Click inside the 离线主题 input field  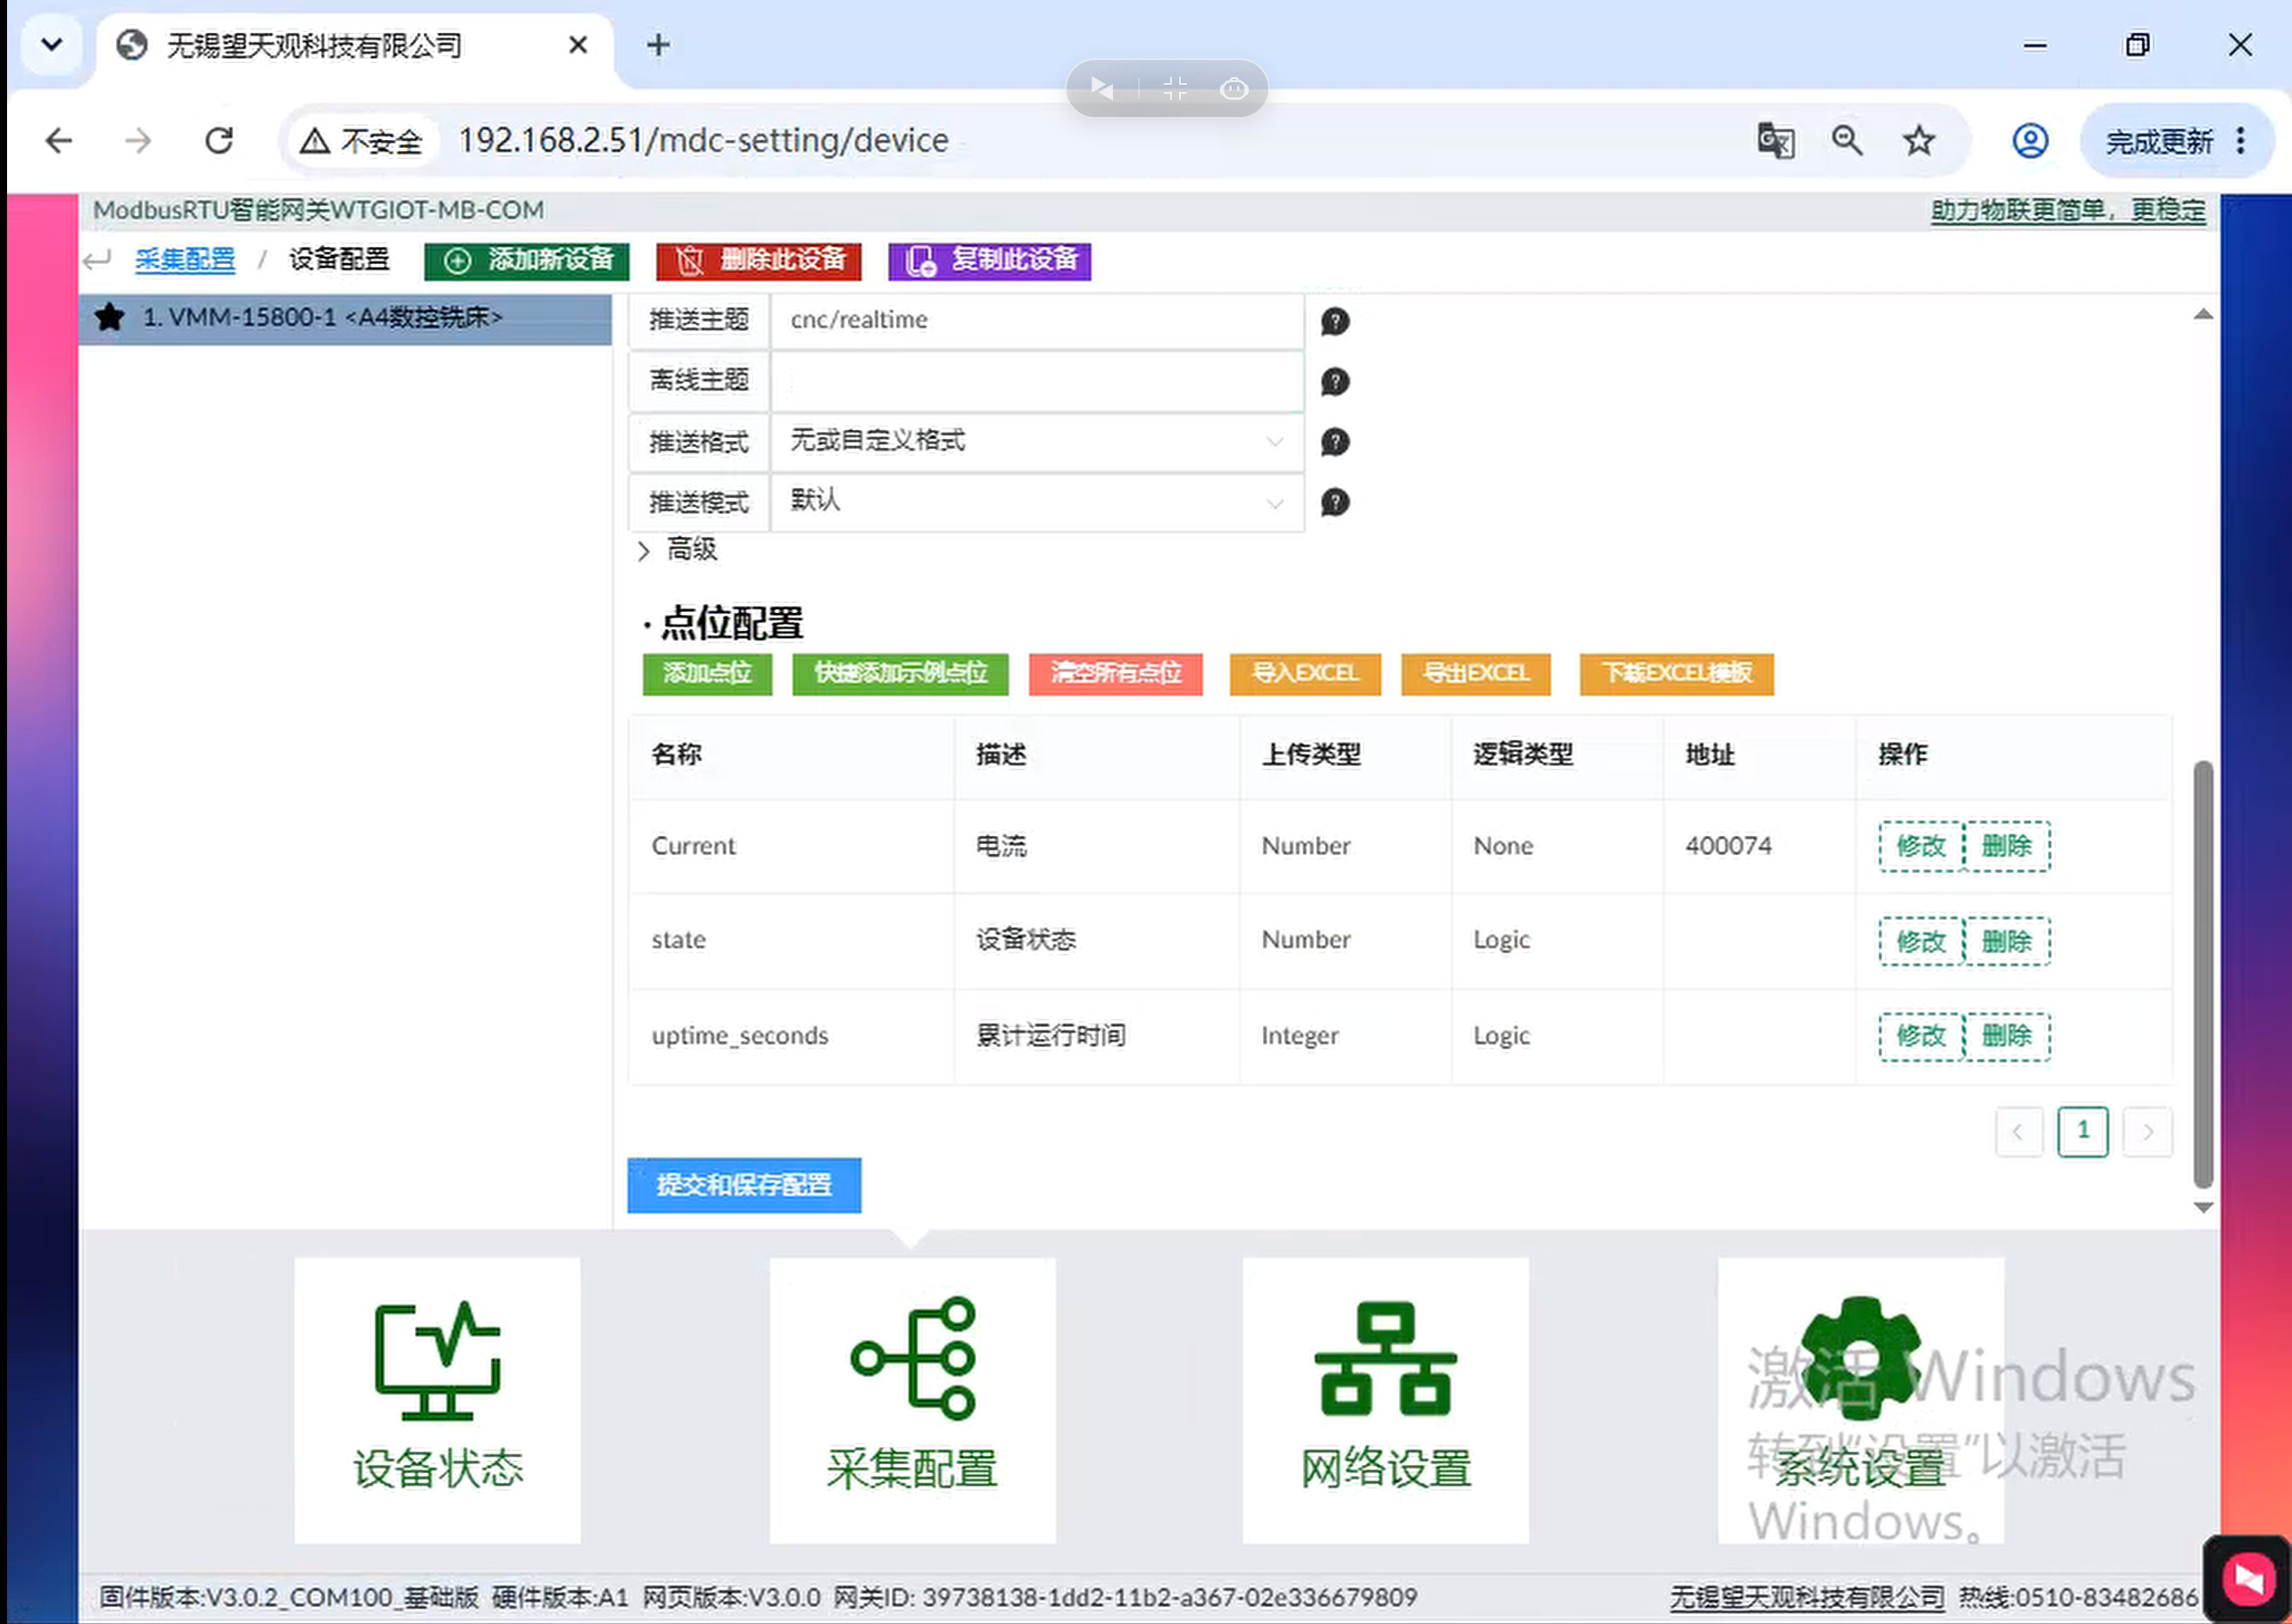tap(1037, 381)
